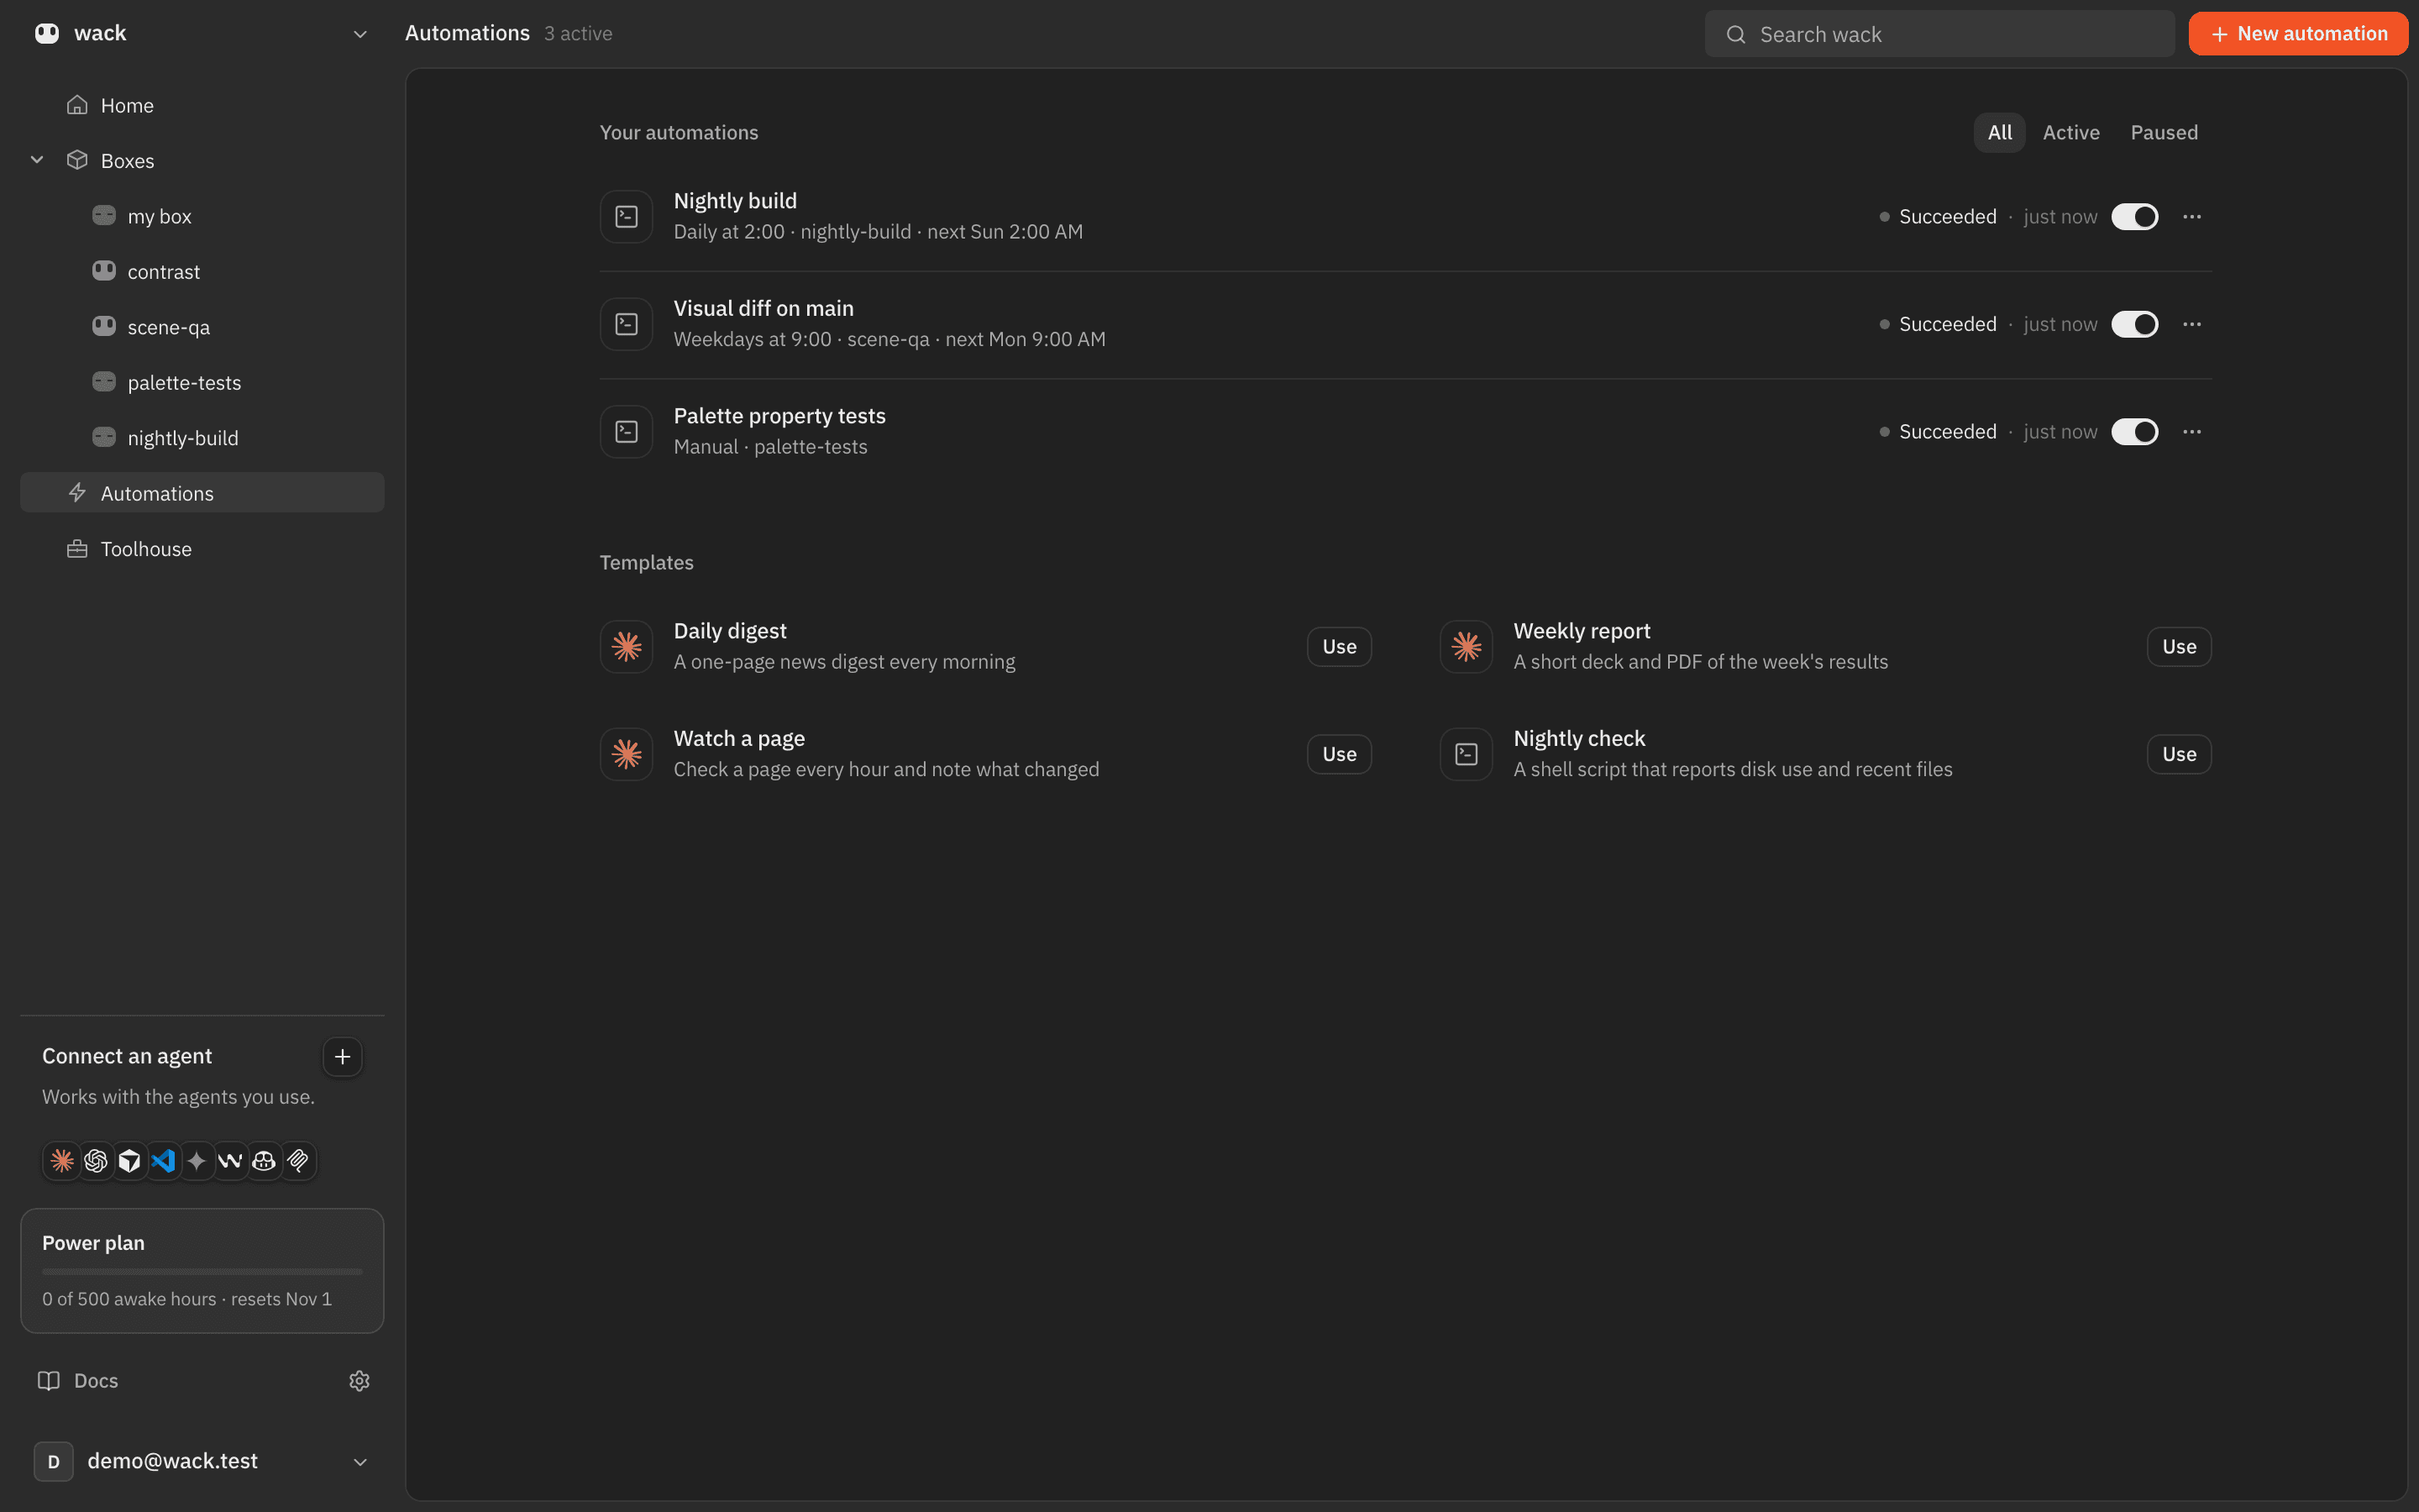Click the terminal icon of Nightly check template
This screenshot has width=2419, height=1512.
[1467, 754]
